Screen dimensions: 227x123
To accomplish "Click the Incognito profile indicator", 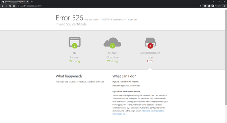I will tap(216, 6).
